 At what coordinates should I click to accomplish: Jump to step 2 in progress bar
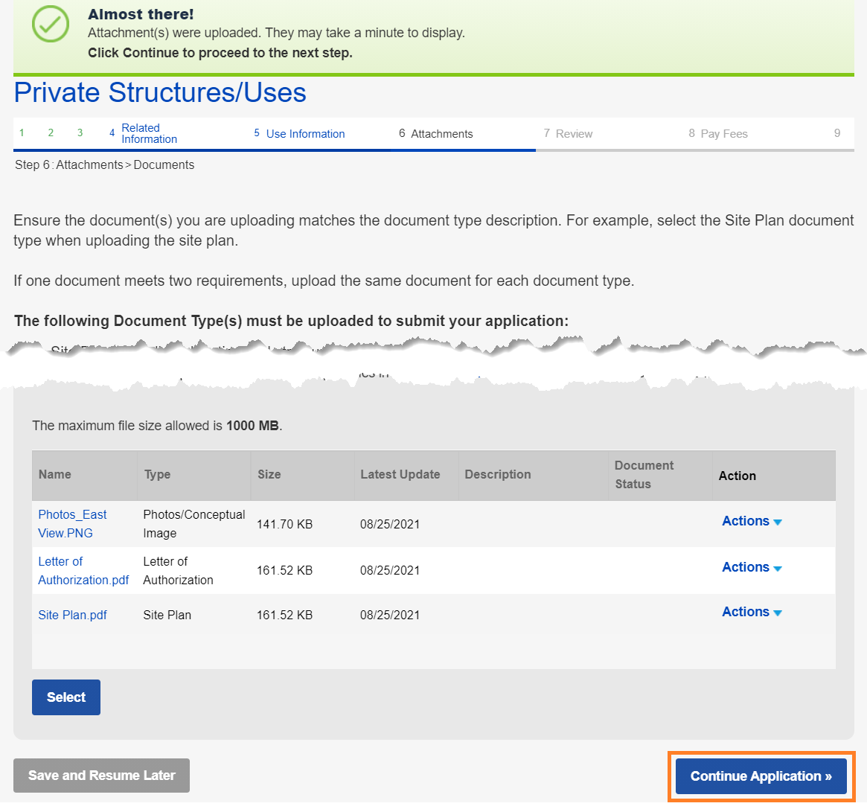51,133
